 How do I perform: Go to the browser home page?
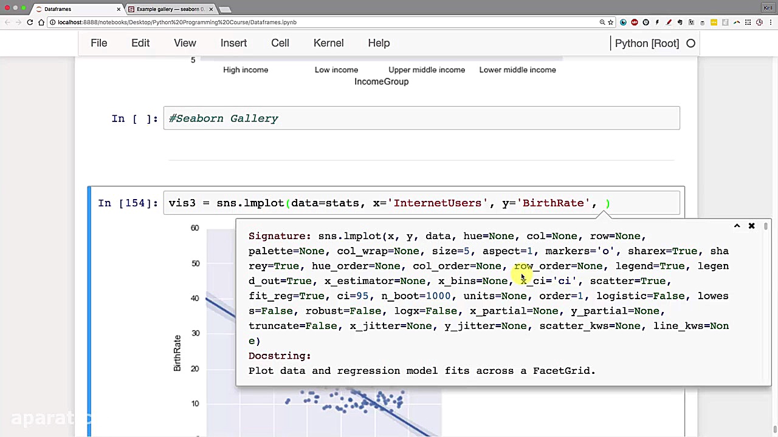pos(41,22)
